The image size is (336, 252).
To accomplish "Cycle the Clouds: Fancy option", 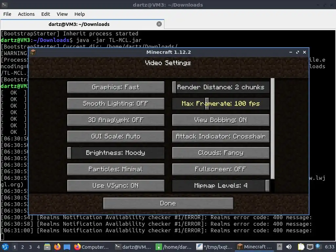I will pyautogui.click(x=221, y=153).
